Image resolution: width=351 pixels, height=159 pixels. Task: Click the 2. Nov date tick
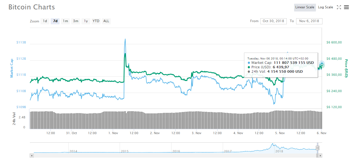pyautogui.click(x=155, y=133)
